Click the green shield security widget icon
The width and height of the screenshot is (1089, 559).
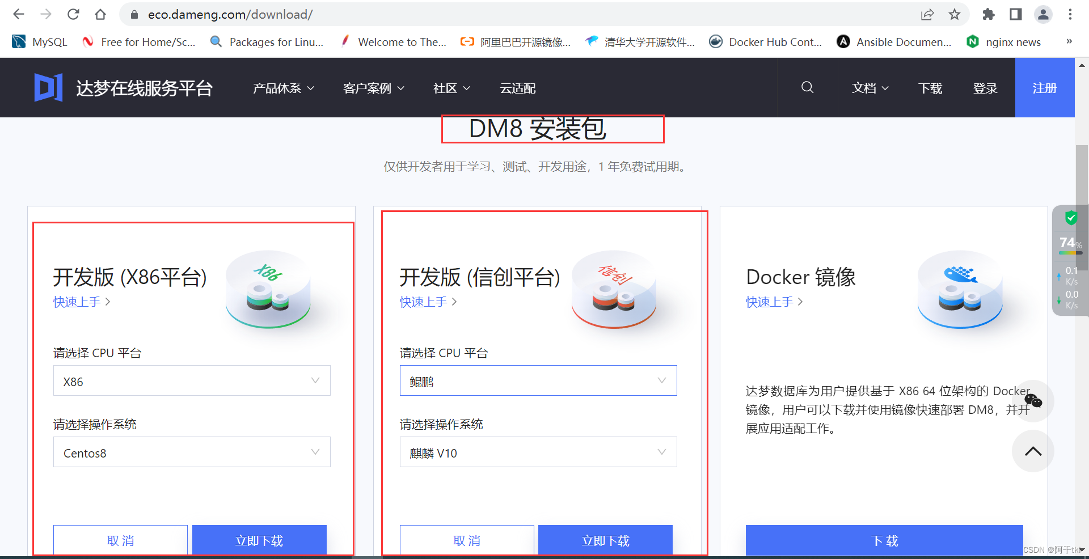click(x=1071, y=218)
